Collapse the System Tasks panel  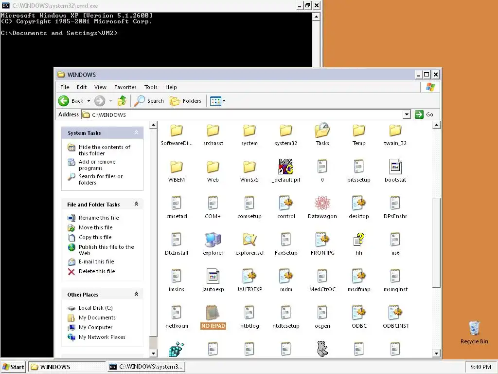coord(136,132)
